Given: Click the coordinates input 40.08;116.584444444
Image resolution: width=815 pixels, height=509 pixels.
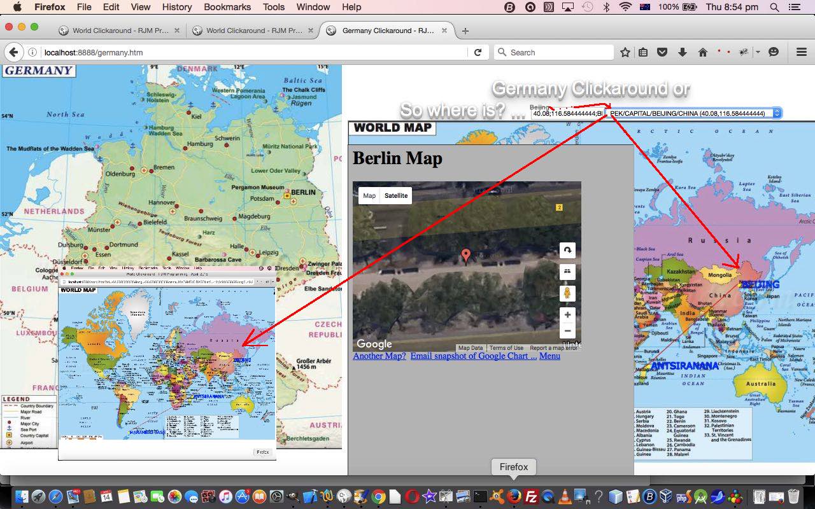Looking at the screenshot, I should pos(567,113).
